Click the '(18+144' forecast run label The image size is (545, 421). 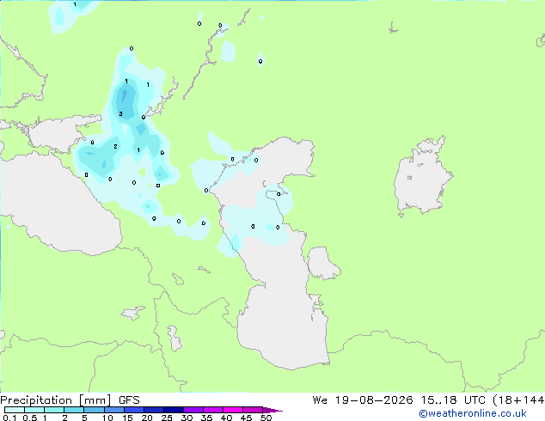pyautogui.click(x=518, y=400)
